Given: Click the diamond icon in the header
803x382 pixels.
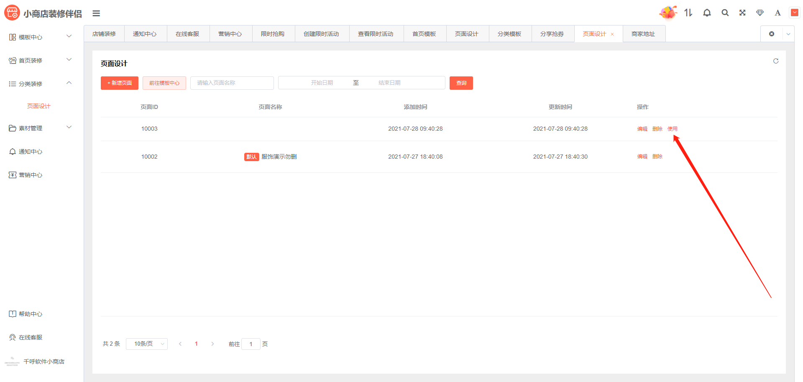Looking at the screenshot, I should [x=760, y=13].
